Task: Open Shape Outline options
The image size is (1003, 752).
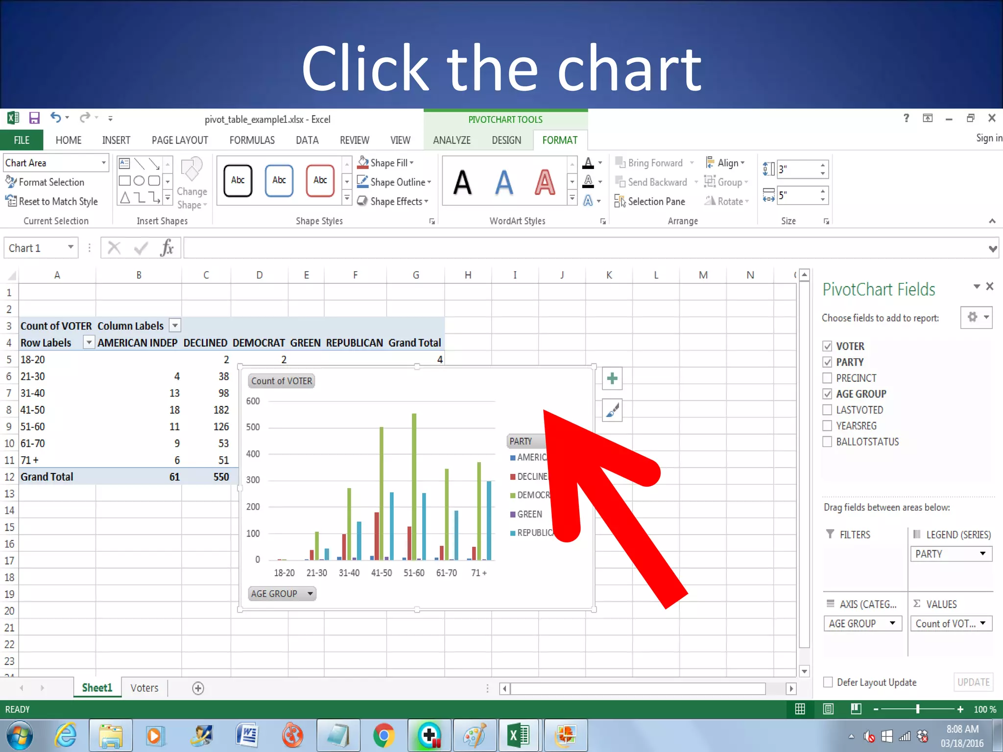Action: coord(394,182)
